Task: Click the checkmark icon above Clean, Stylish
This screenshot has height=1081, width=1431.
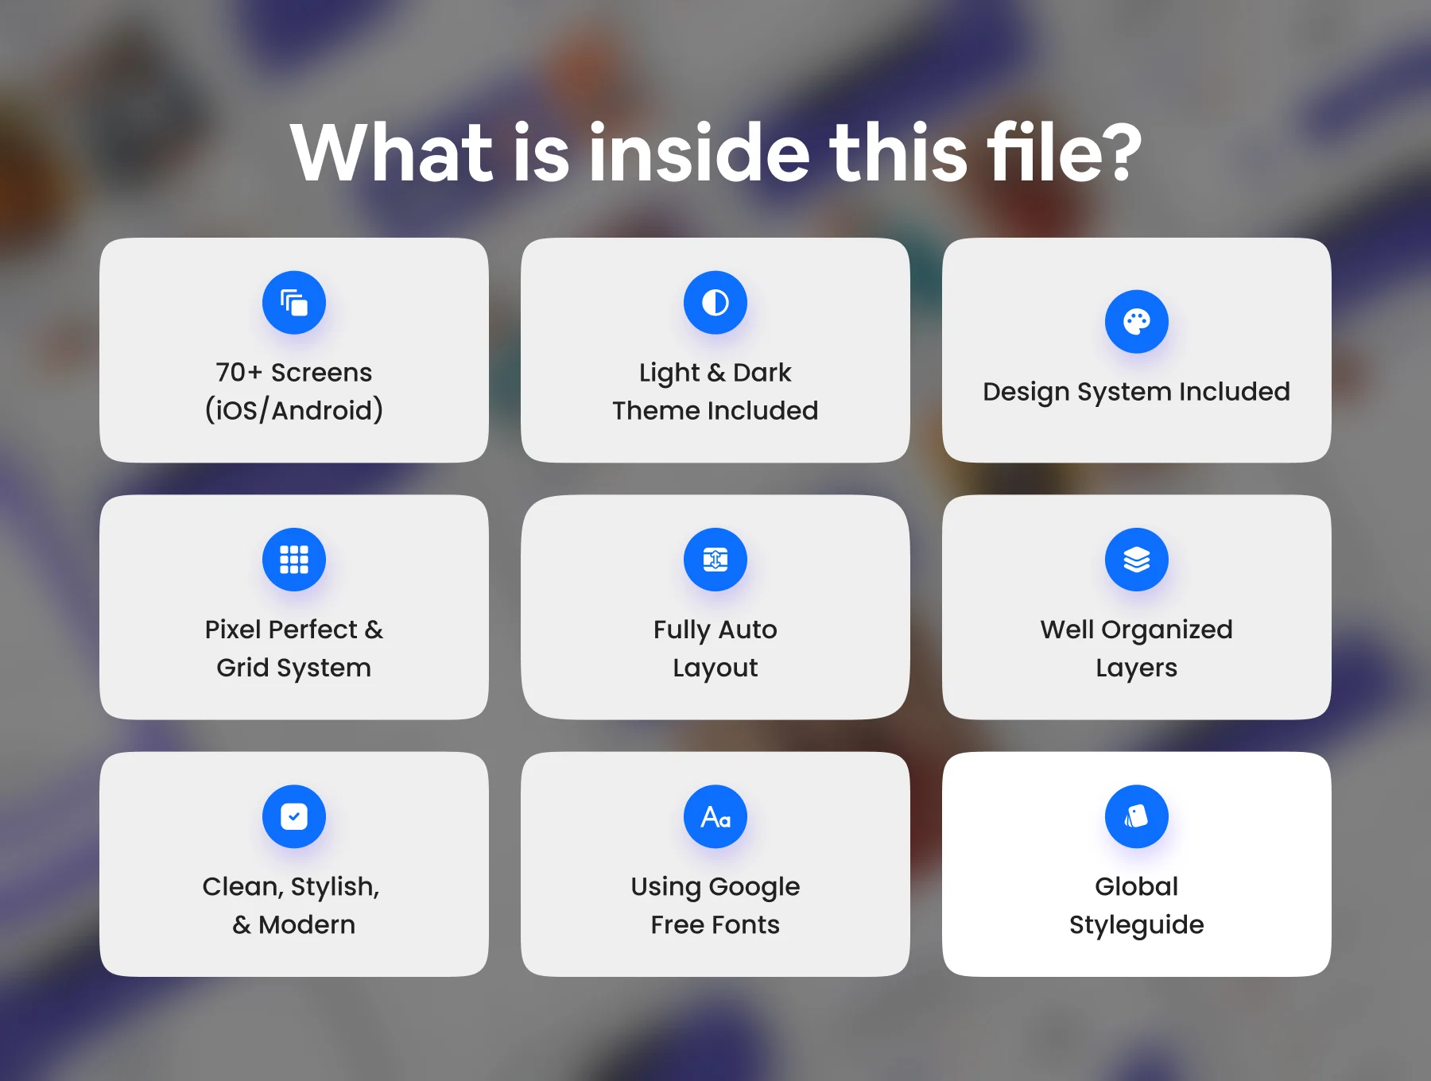Action: coord(294,816)
